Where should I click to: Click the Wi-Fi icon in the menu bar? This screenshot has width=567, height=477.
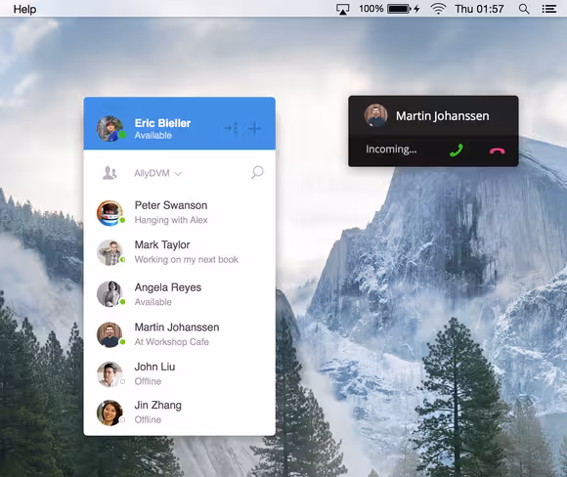point(438,9)
